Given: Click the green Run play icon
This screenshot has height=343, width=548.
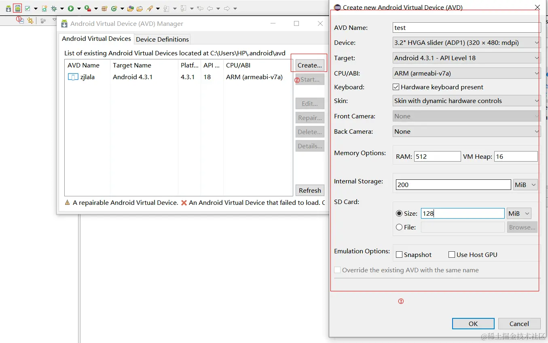Looking at the screenshot, I should click(x=71, y=8).
